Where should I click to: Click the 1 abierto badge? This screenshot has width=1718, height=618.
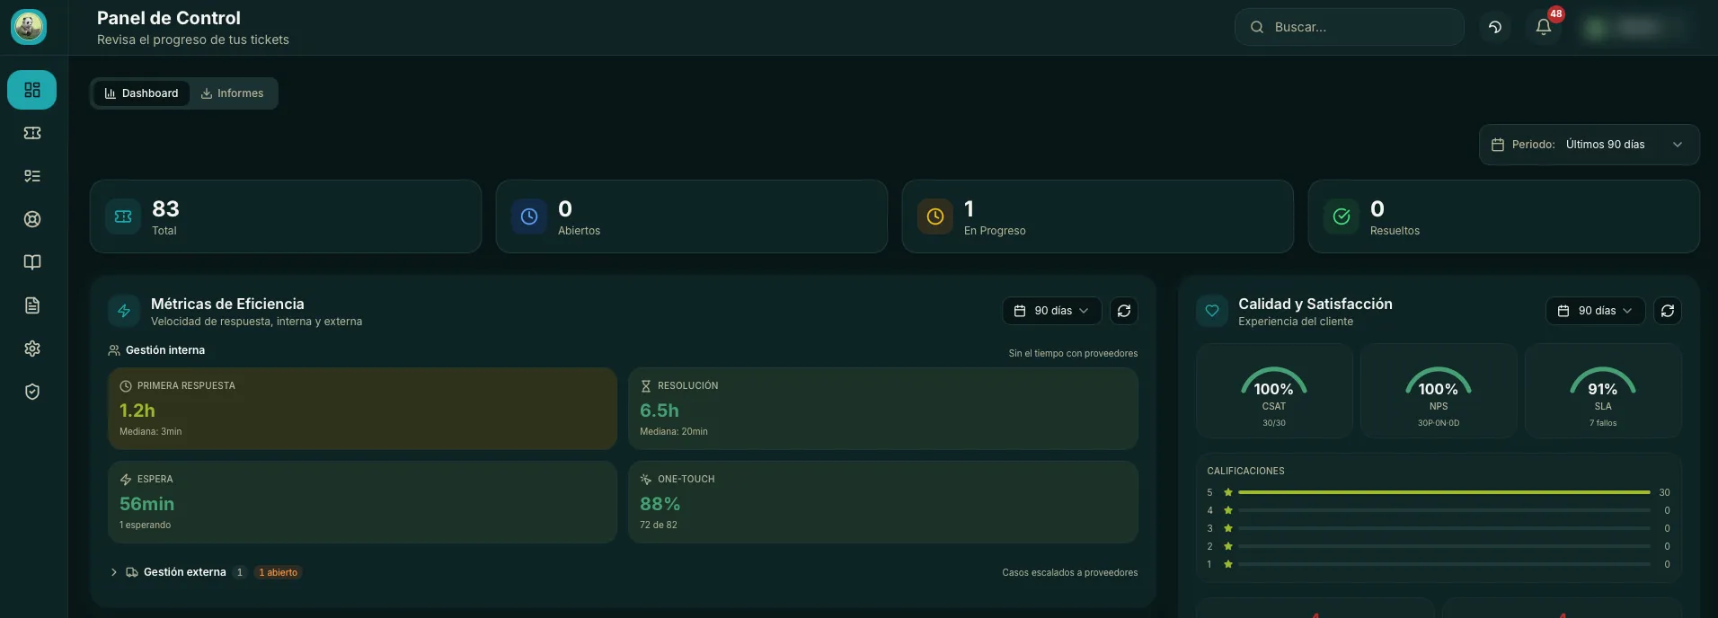point(279,572)
